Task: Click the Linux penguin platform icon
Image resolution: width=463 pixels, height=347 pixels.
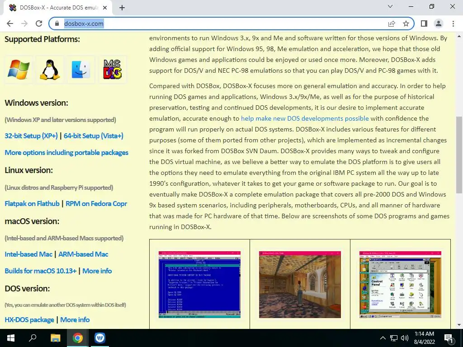Action: pyautogui.click(x=50, y=70)
